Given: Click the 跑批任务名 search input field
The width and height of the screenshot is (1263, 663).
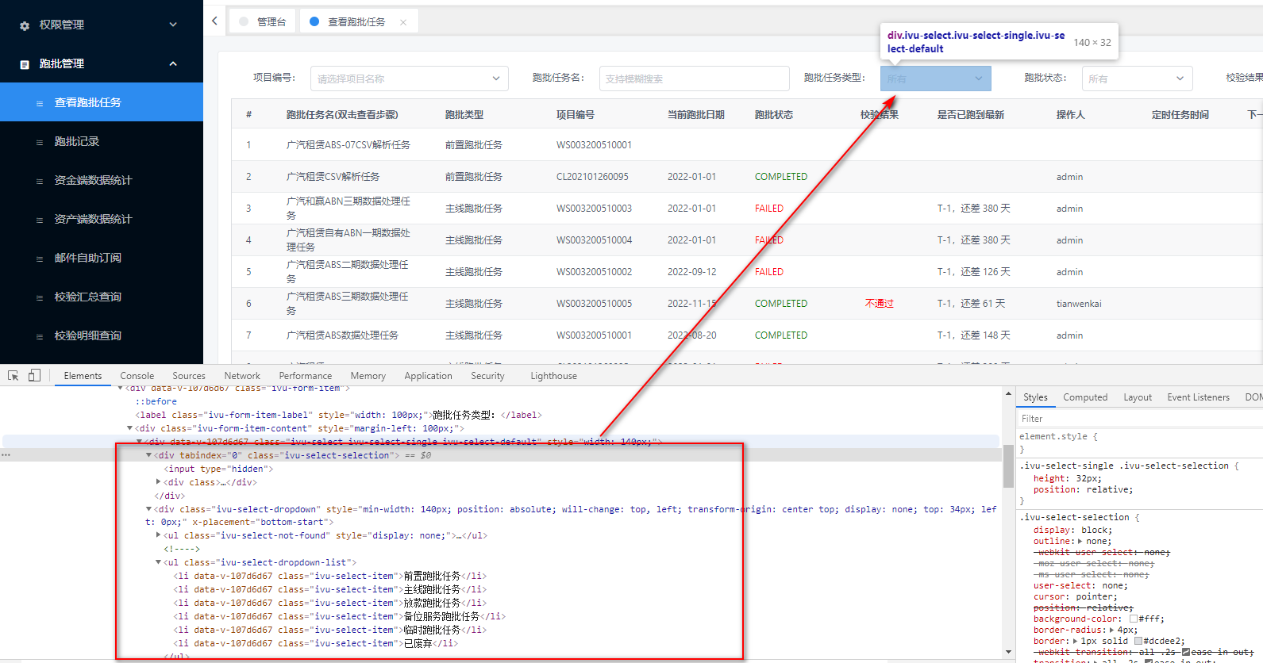Looking at the screenshot, I should click(695, 79).
